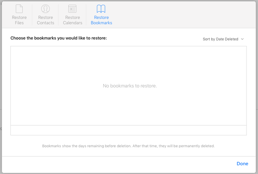This screenshot has width=258, height=174.
Task: Click the Done button
Action: (x=243, y=163)
